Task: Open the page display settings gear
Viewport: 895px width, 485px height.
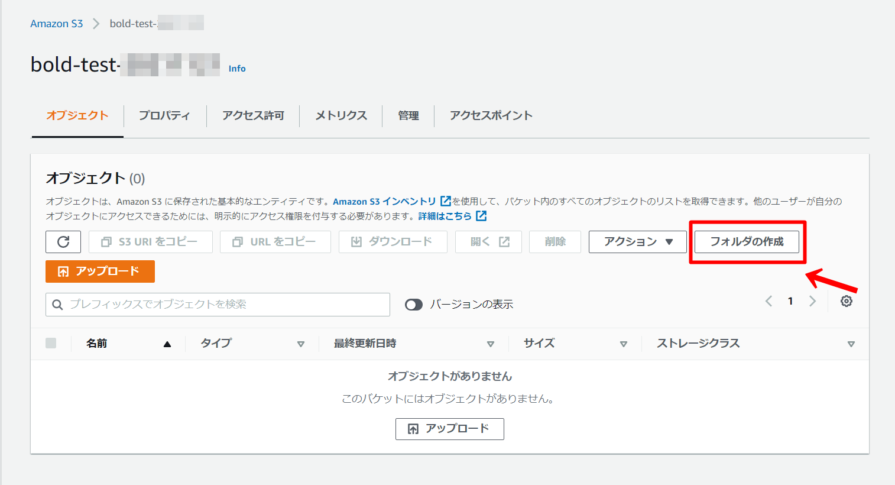Action: [847, 301]
